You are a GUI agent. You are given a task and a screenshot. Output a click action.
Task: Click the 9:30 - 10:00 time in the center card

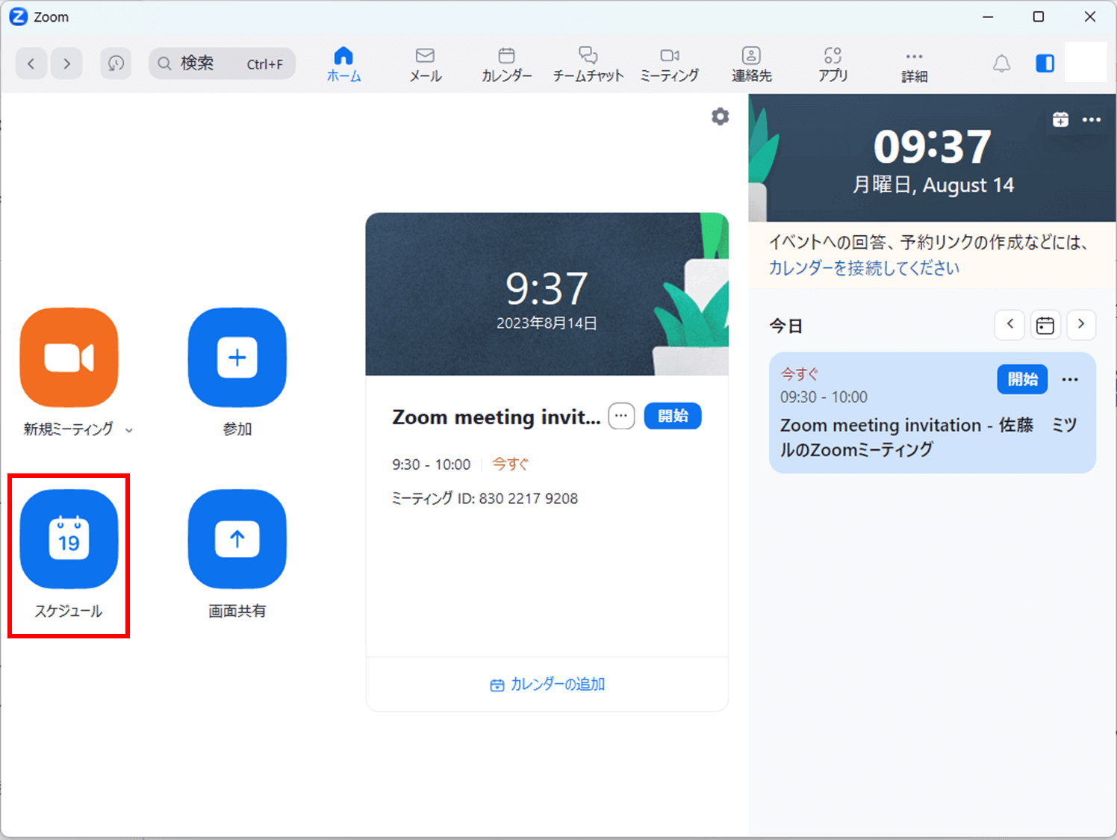coord(432,464)
